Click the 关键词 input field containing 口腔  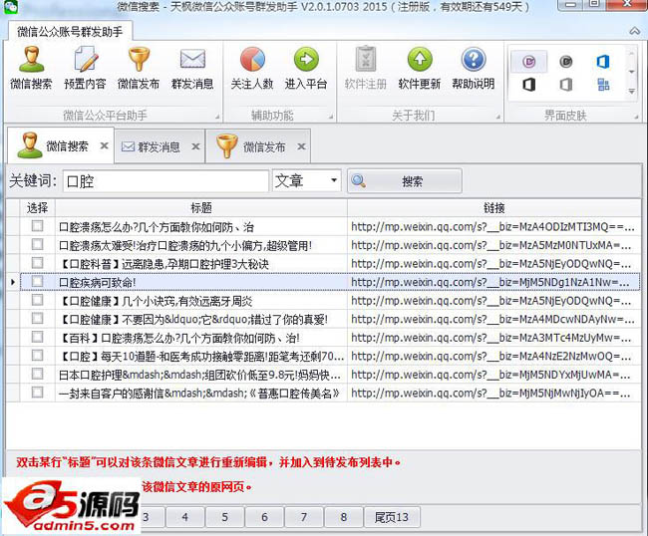[x=165, y=181]
